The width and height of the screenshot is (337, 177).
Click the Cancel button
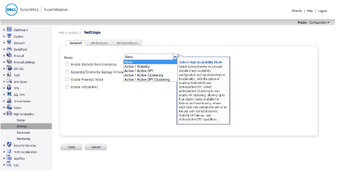[x=96, y=147]
